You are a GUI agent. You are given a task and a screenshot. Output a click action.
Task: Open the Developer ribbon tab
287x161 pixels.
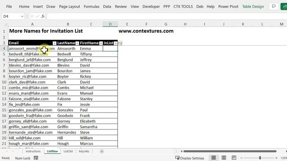pyautogui.click(x=151, y=7)
